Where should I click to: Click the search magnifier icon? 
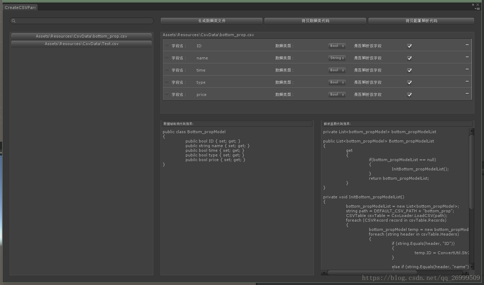point(14,21)
